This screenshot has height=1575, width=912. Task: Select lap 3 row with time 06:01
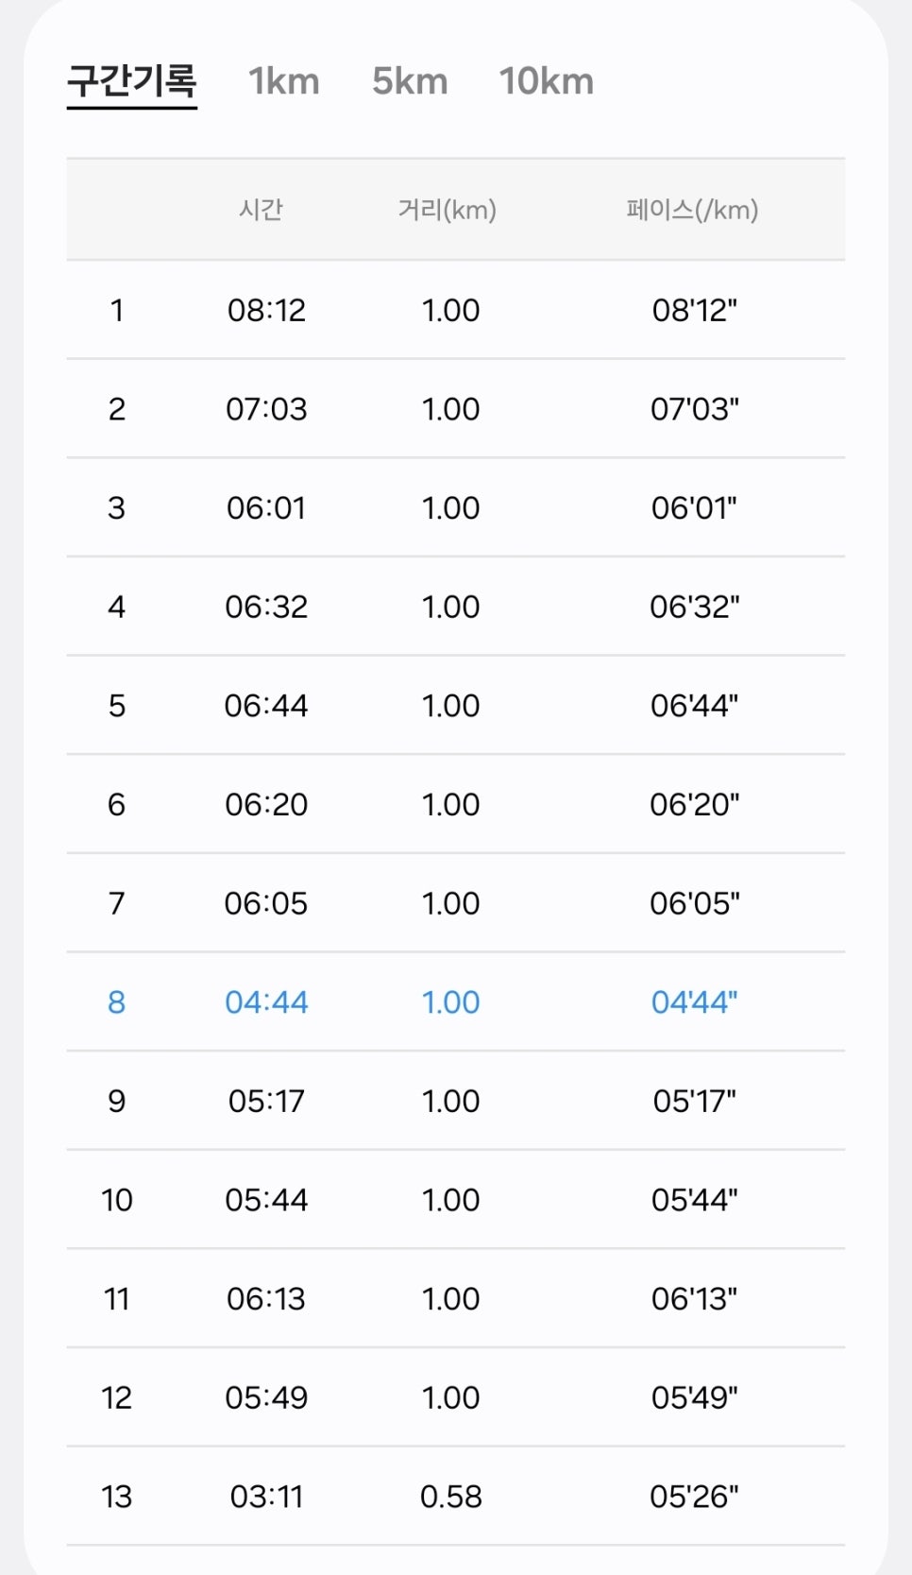coord(456,508)
